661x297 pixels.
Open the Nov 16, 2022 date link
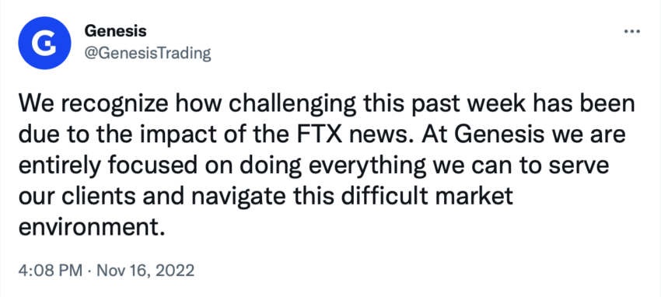pyautogui.click(x=145, y=270)
